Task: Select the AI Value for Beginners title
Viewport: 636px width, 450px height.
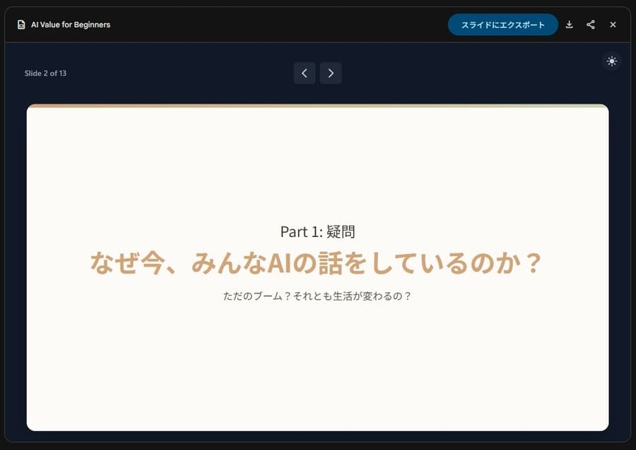Action: click(x=69, y=24)
